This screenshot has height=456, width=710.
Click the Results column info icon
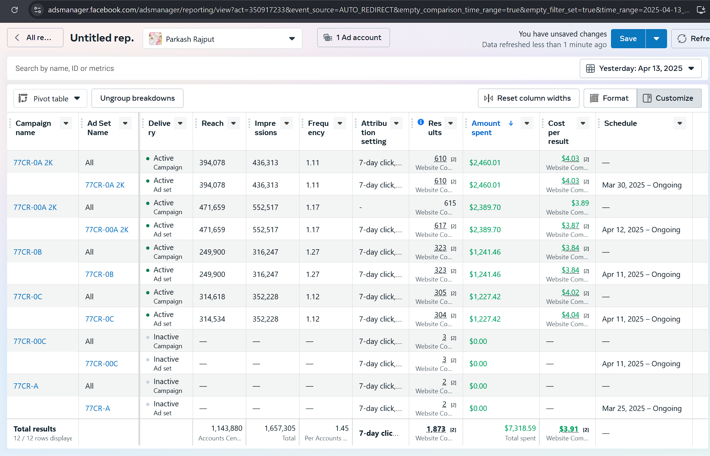[421, 122]
